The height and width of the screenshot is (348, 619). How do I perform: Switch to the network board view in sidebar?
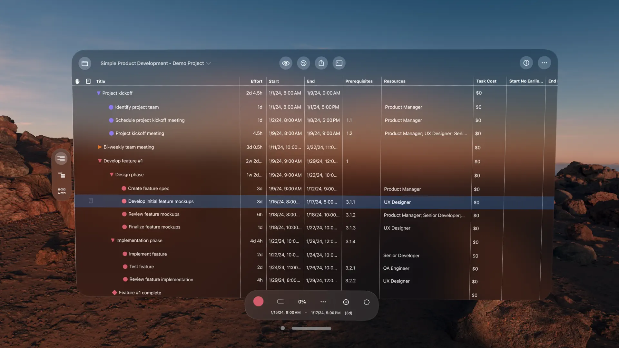tap(61, 191)
